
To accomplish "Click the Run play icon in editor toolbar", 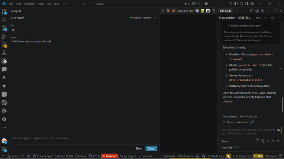I will tap(163, 11).
